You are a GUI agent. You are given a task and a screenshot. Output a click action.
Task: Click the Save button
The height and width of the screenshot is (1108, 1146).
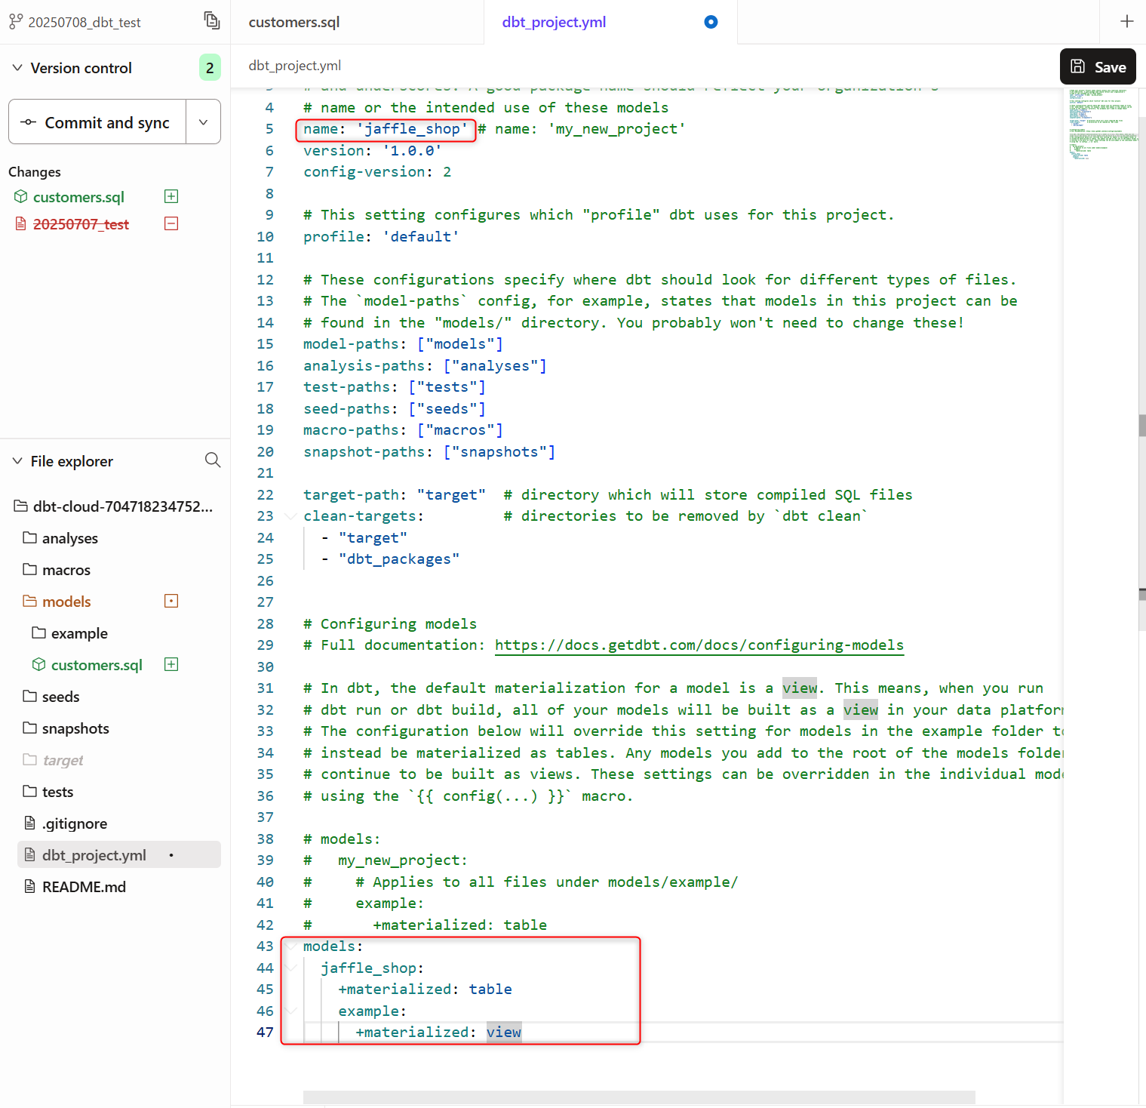[x=1098, y=67]
